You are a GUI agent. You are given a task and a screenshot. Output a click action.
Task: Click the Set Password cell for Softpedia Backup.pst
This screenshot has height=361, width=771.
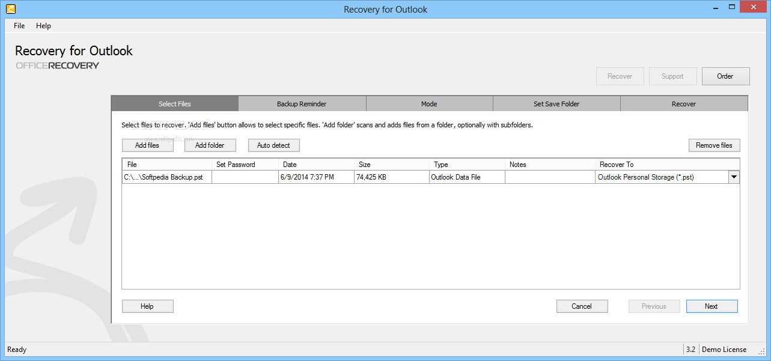tap(245, 177)
